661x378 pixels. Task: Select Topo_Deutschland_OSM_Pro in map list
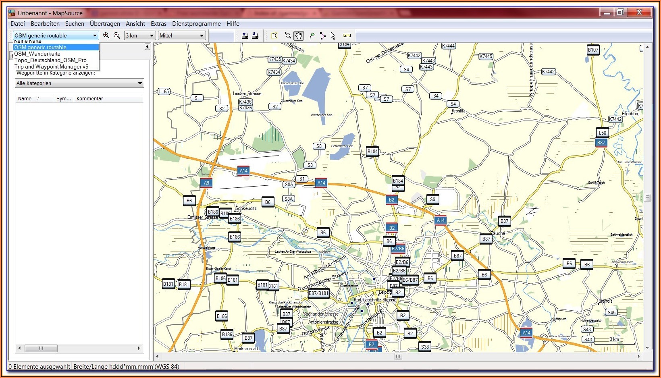point(50,60)
